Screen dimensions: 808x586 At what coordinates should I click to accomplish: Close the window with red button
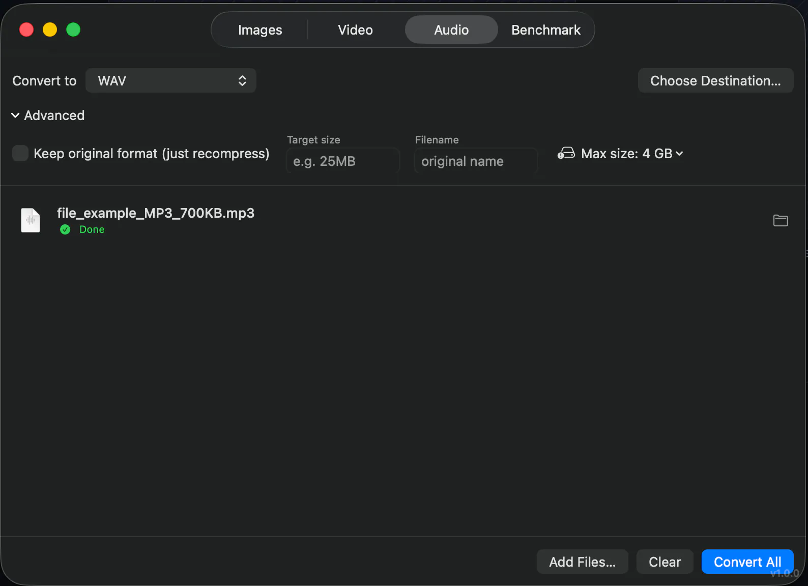(x=26, y=30)
